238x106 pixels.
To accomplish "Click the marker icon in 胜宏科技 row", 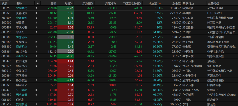I will (36, 61).
